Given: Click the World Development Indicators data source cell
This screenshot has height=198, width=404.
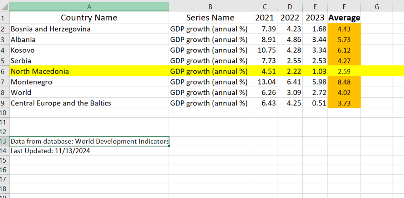Looking at the screenshot, I should pos(89,141).
